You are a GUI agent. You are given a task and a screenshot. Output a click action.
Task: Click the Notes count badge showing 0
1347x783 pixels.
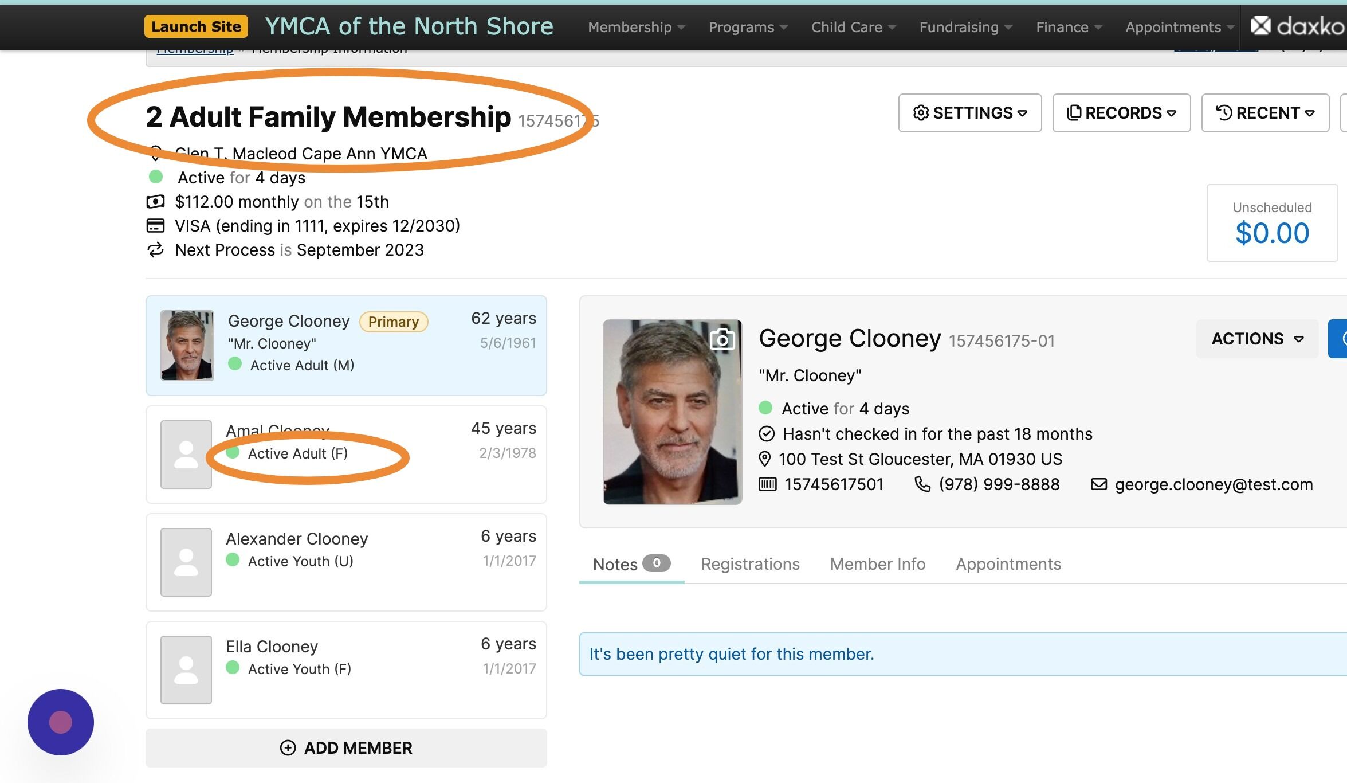(x=657, y=563)
